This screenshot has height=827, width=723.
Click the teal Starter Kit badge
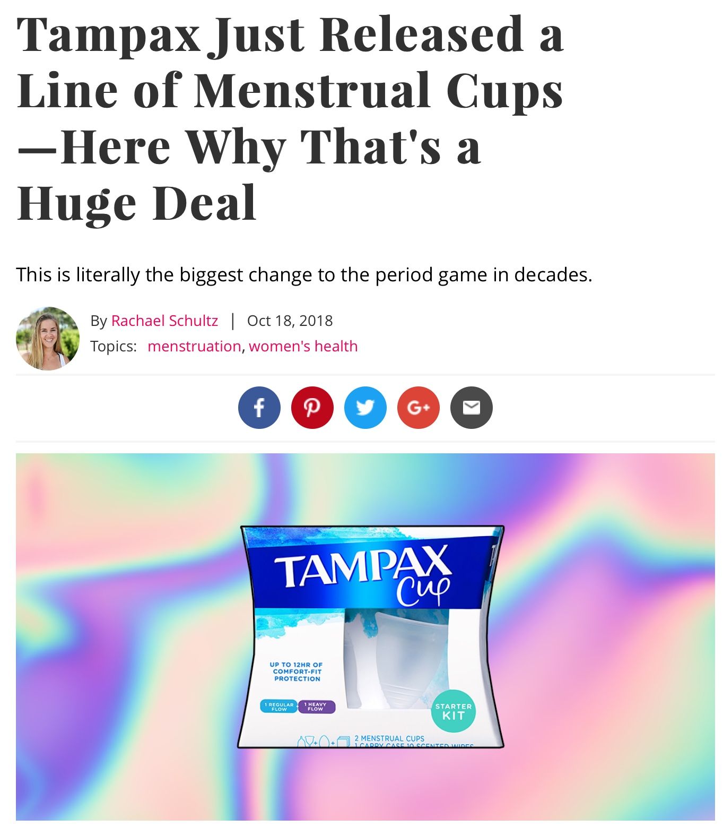pyautogui.click(x=454, y=711)
